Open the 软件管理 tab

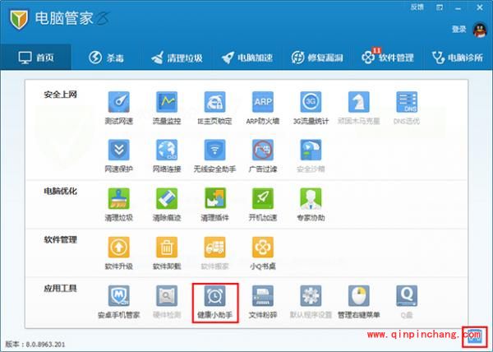click(387, 58)
